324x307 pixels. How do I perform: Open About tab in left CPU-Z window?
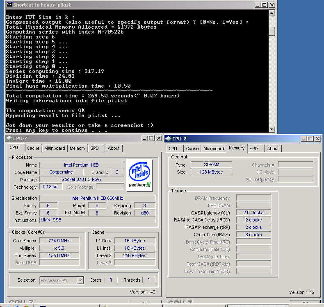(114, 148)
